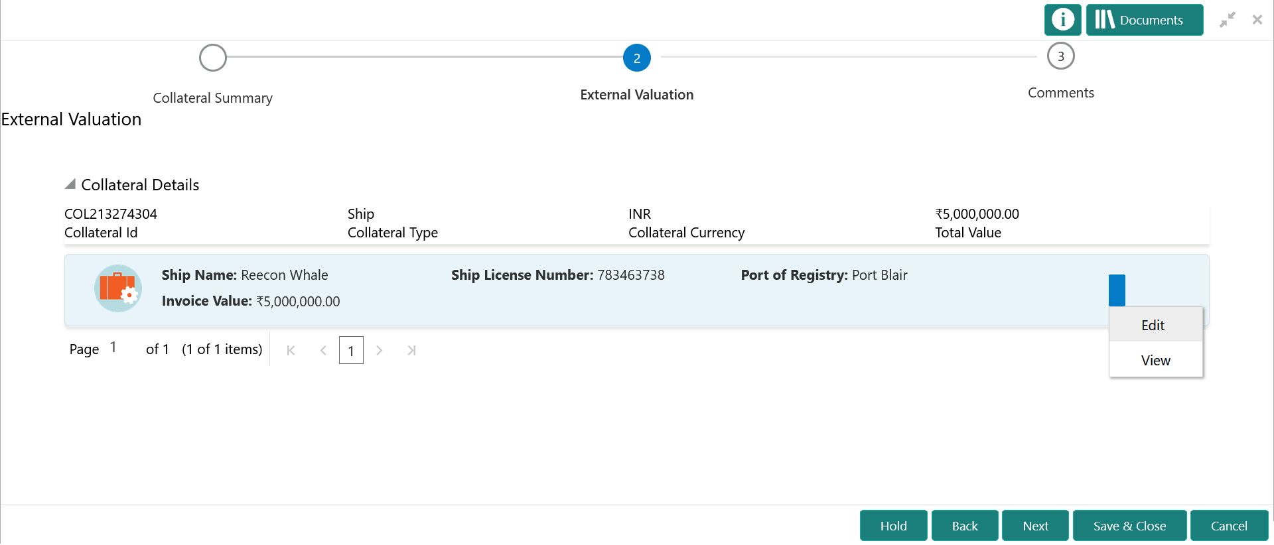
Task: Click the Collateral Summary step label
Action: 213,98
